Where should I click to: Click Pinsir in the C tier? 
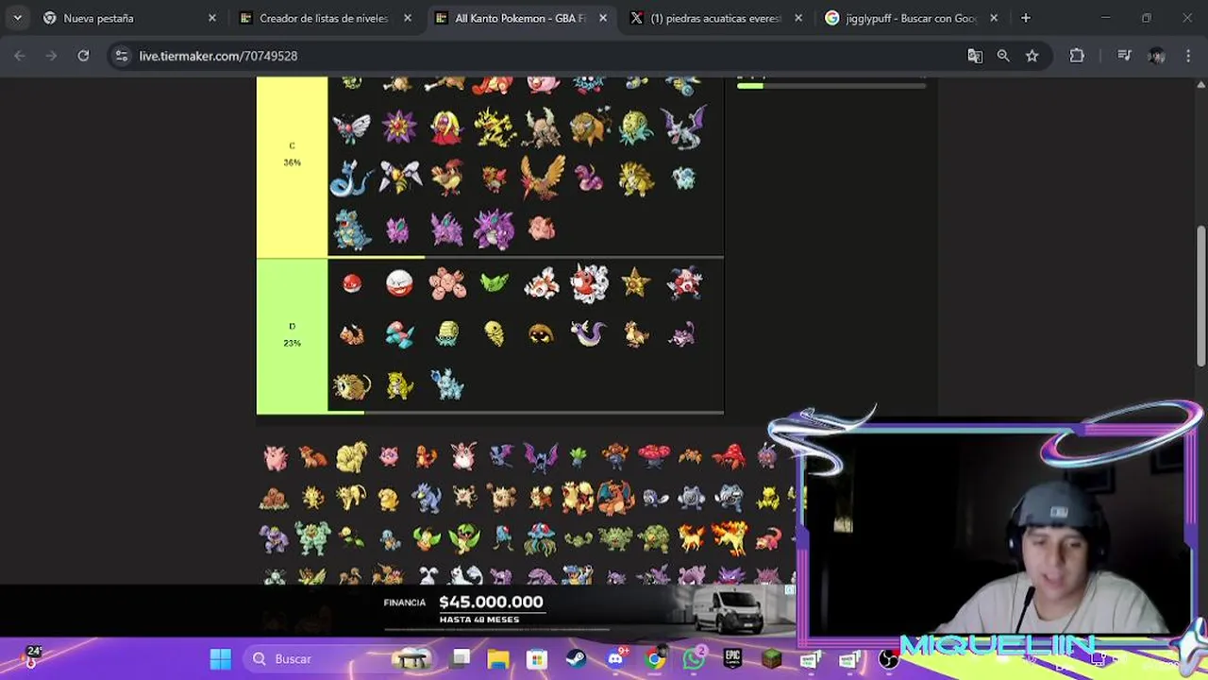[x=542, y=127]
